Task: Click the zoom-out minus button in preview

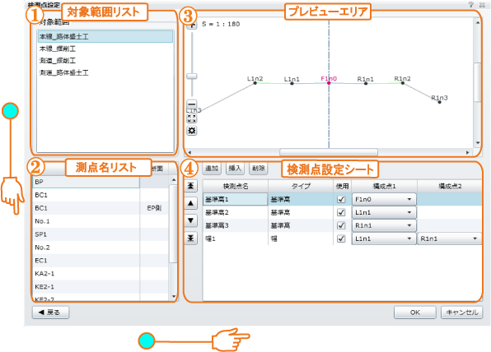Action: coord(192,104)
